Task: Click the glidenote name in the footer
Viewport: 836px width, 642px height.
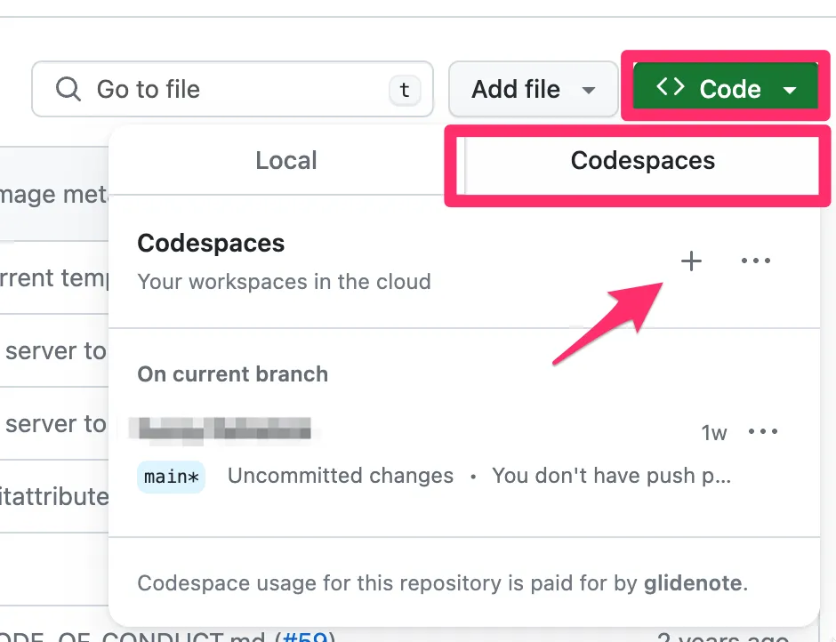Action: [x=693, y=584]
